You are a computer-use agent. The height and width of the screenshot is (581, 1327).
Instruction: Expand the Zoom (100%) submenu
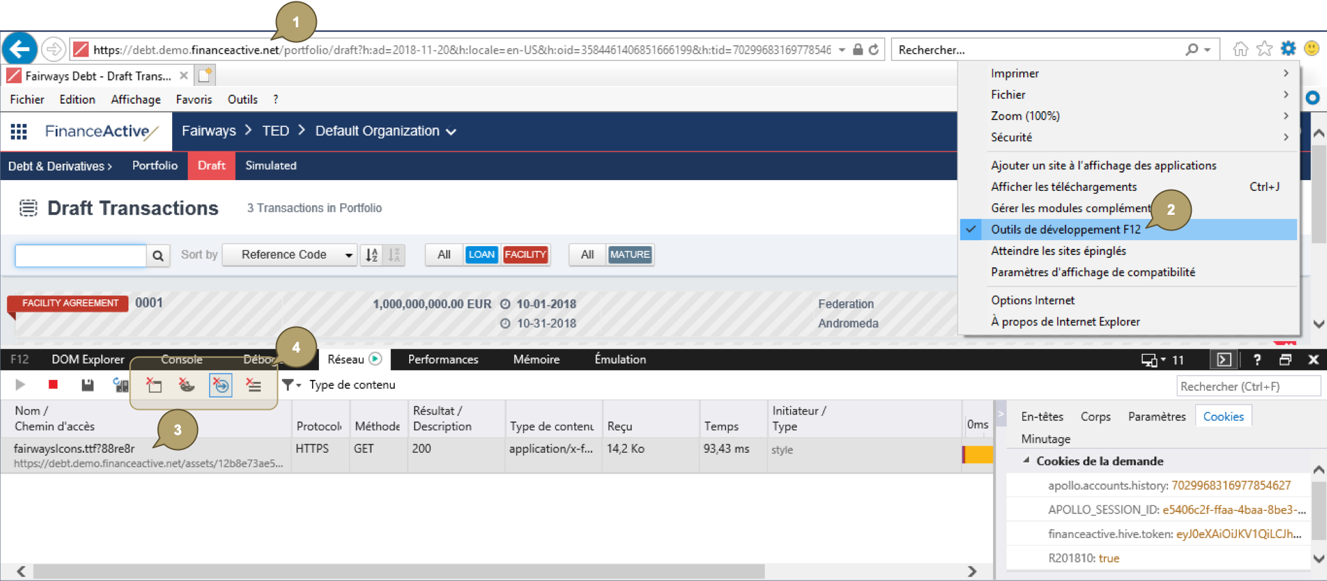coord(1128,116)
